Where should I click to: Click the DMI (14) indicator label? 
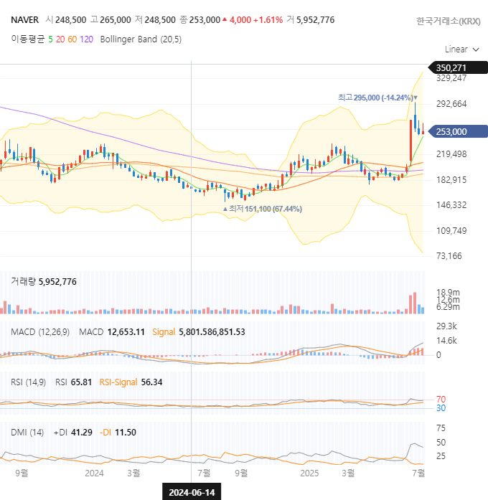click(x=27, y=433)
